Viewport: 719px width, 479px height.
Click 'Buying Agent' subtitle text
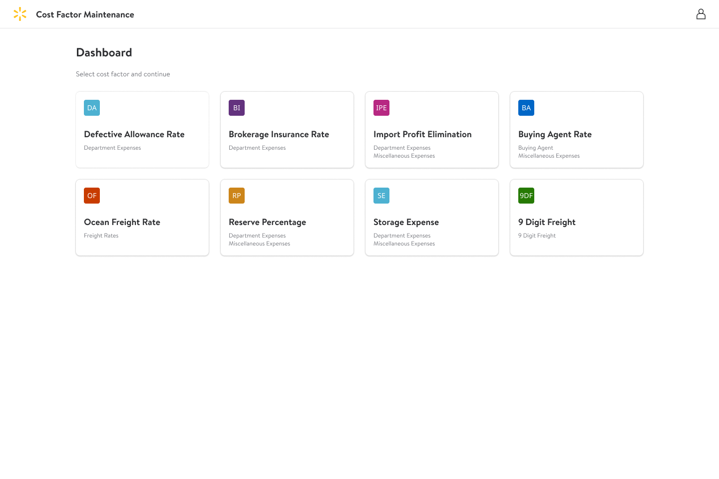(536, 148)
